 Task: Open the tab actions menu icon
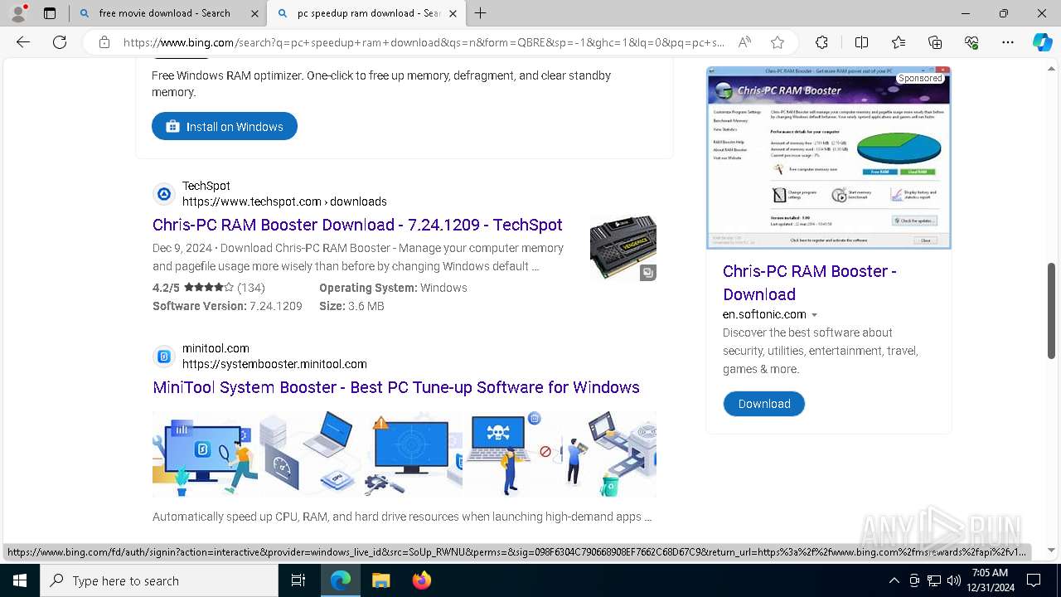pyautogui.click(x=50, y=13)
